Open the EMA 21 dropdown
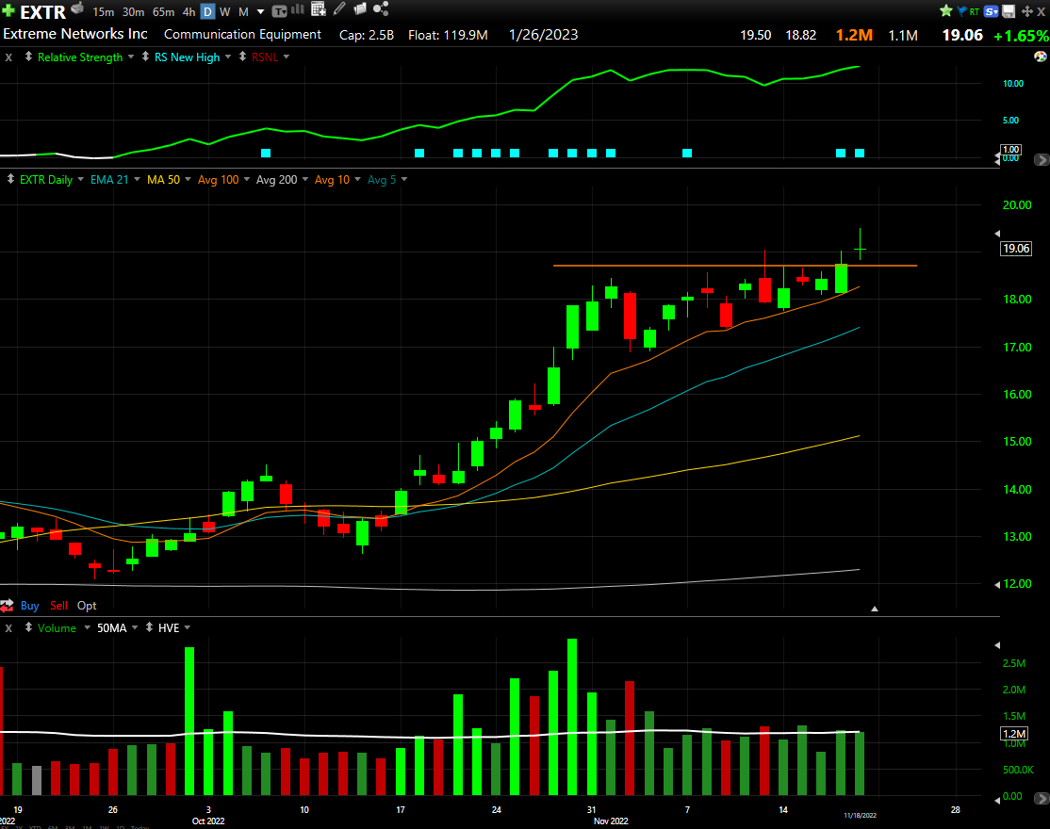The height and width of the screenshot is (829, 1050). pos(137,179)
